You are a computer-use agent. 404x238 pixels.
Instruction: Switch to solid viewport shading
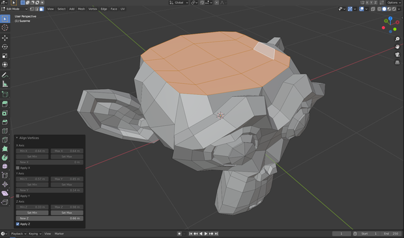384,9
